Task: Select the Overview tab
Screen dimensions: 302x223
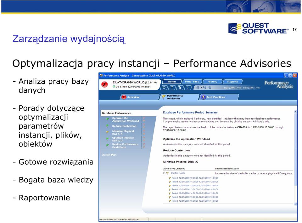Action: pos(140,97)
